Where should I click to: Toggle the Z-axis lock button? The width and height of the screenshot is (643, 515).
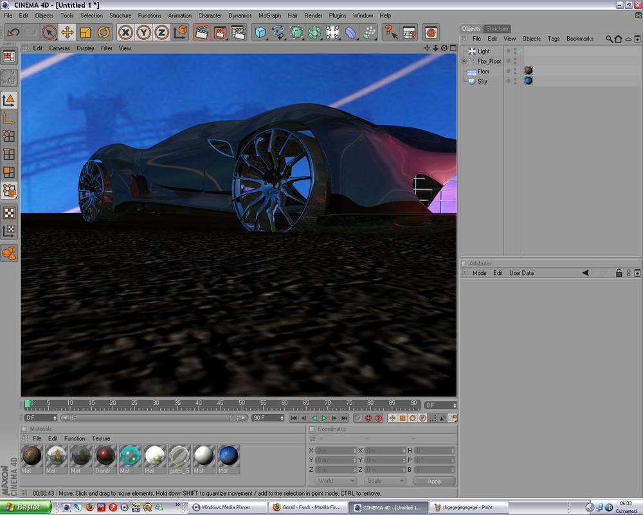pyautogui.click(x=162, y=32)
